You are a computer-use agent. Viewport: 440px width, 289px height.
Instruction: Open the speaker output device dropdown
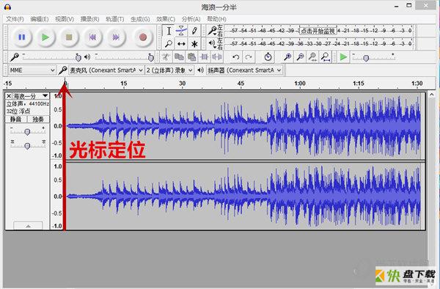point(244,70)
